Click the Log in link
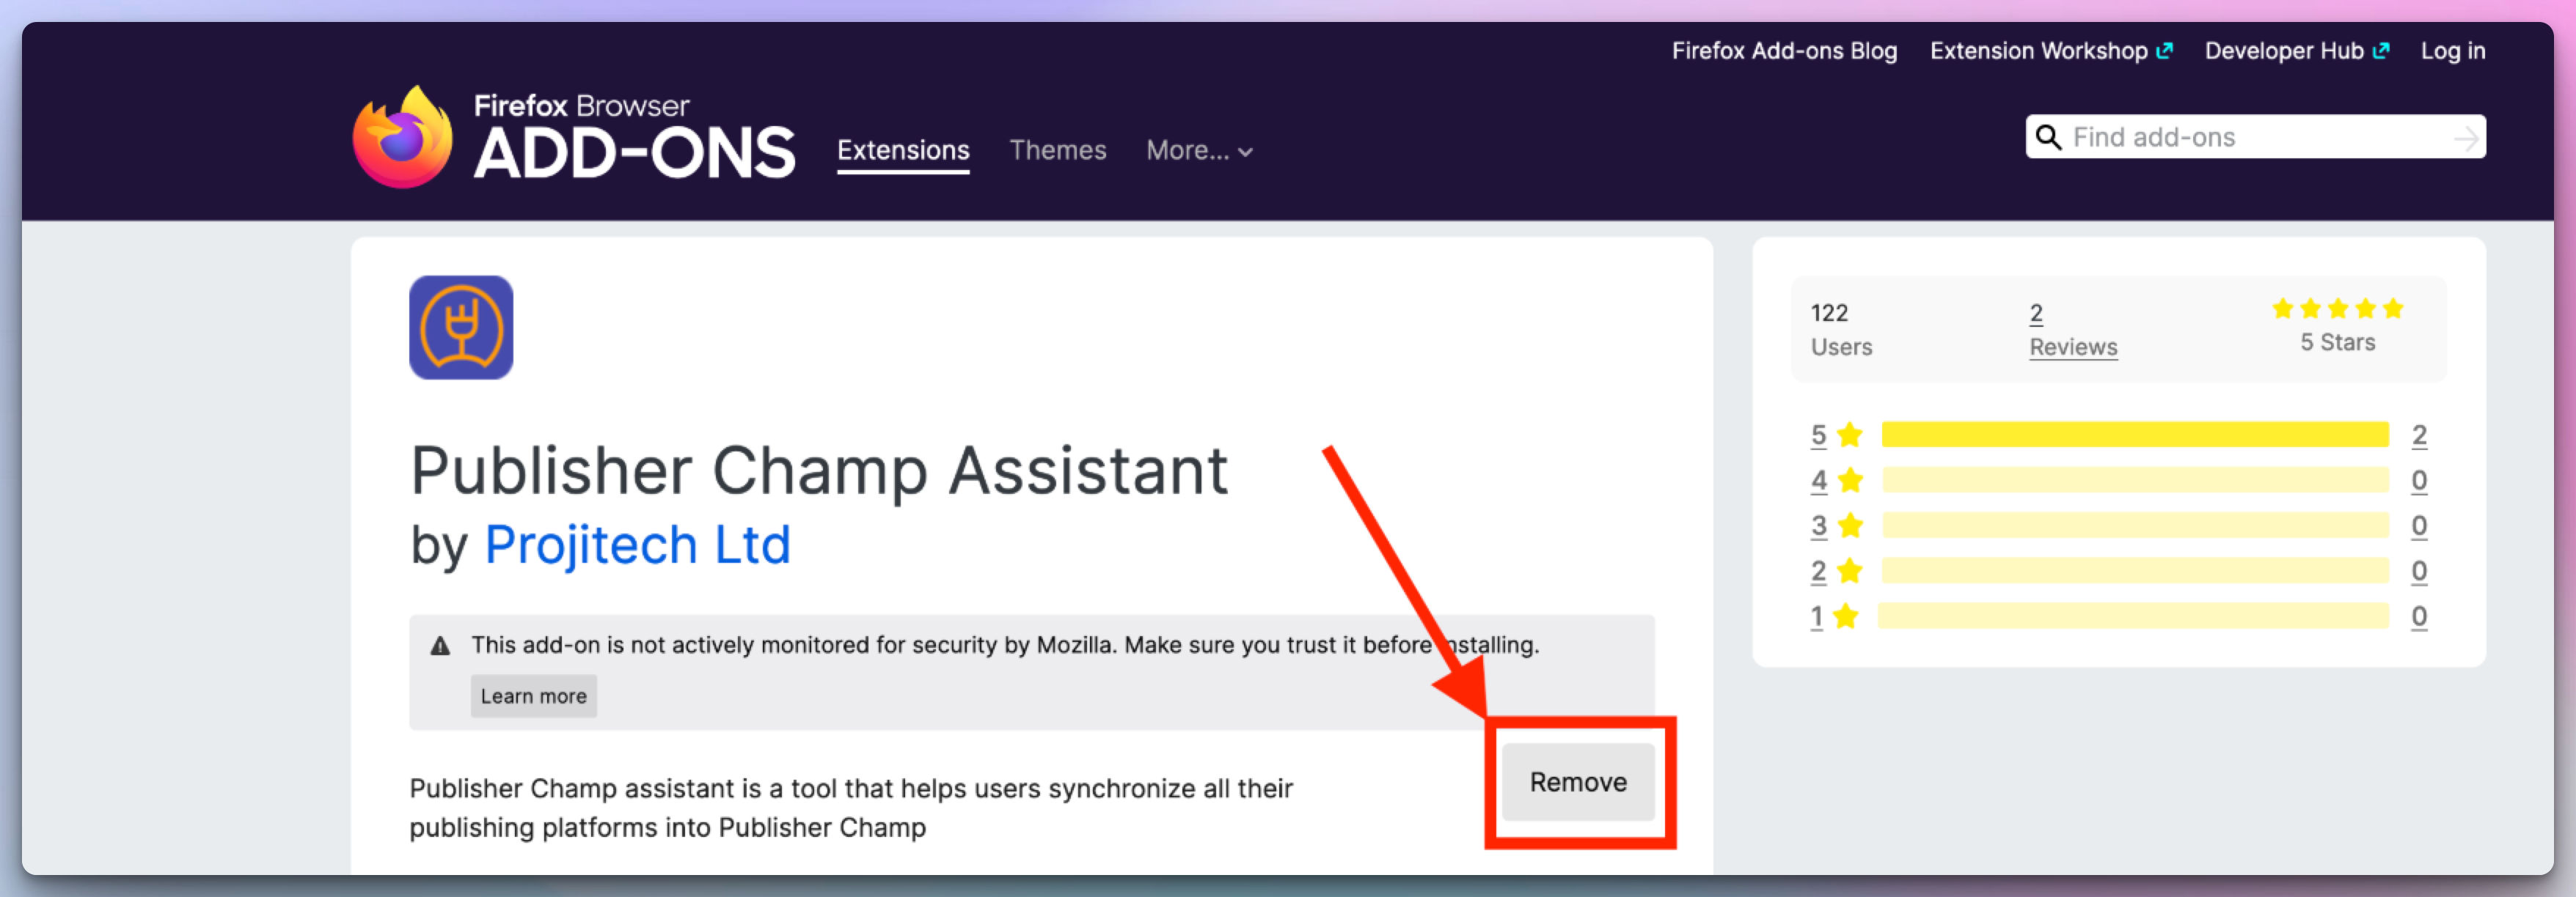This screenshot has height=897, width=2576. tap(2452, 51)
